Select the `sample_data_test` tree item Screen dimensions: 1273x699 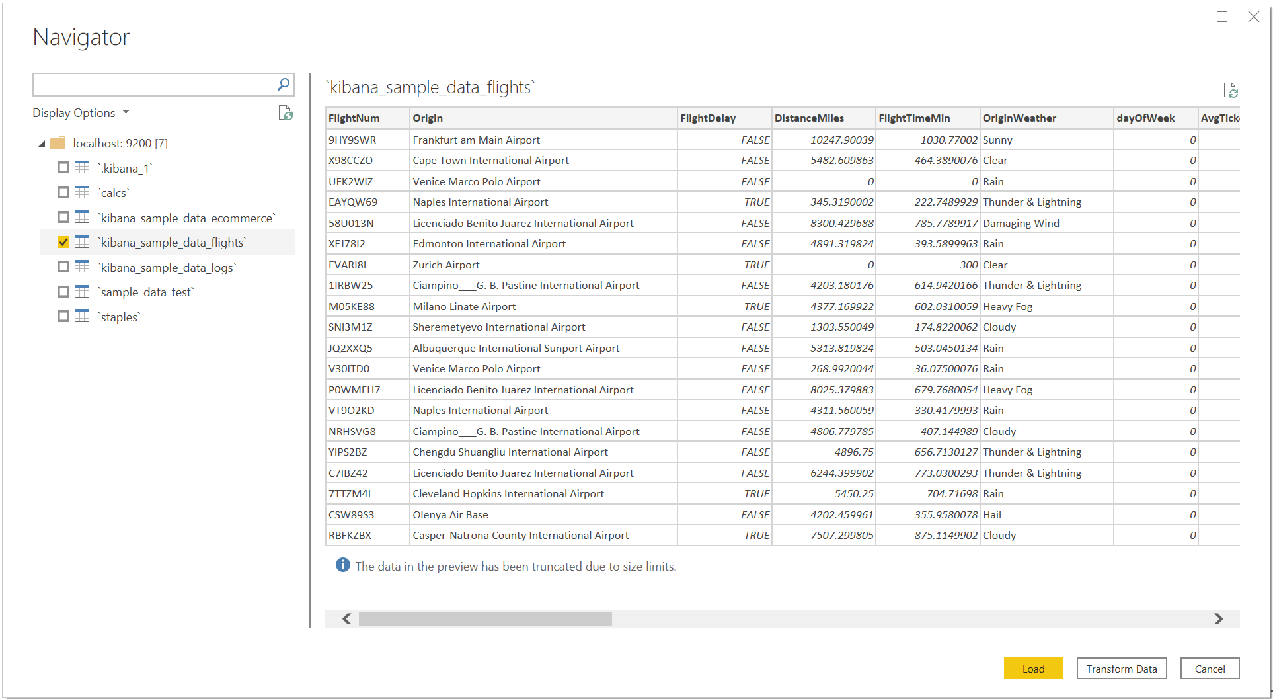(x=146, y=292)
